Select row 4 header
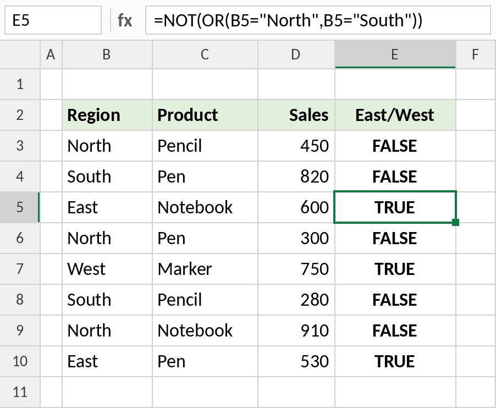This screenshot has height=408, width=496. 20,177
